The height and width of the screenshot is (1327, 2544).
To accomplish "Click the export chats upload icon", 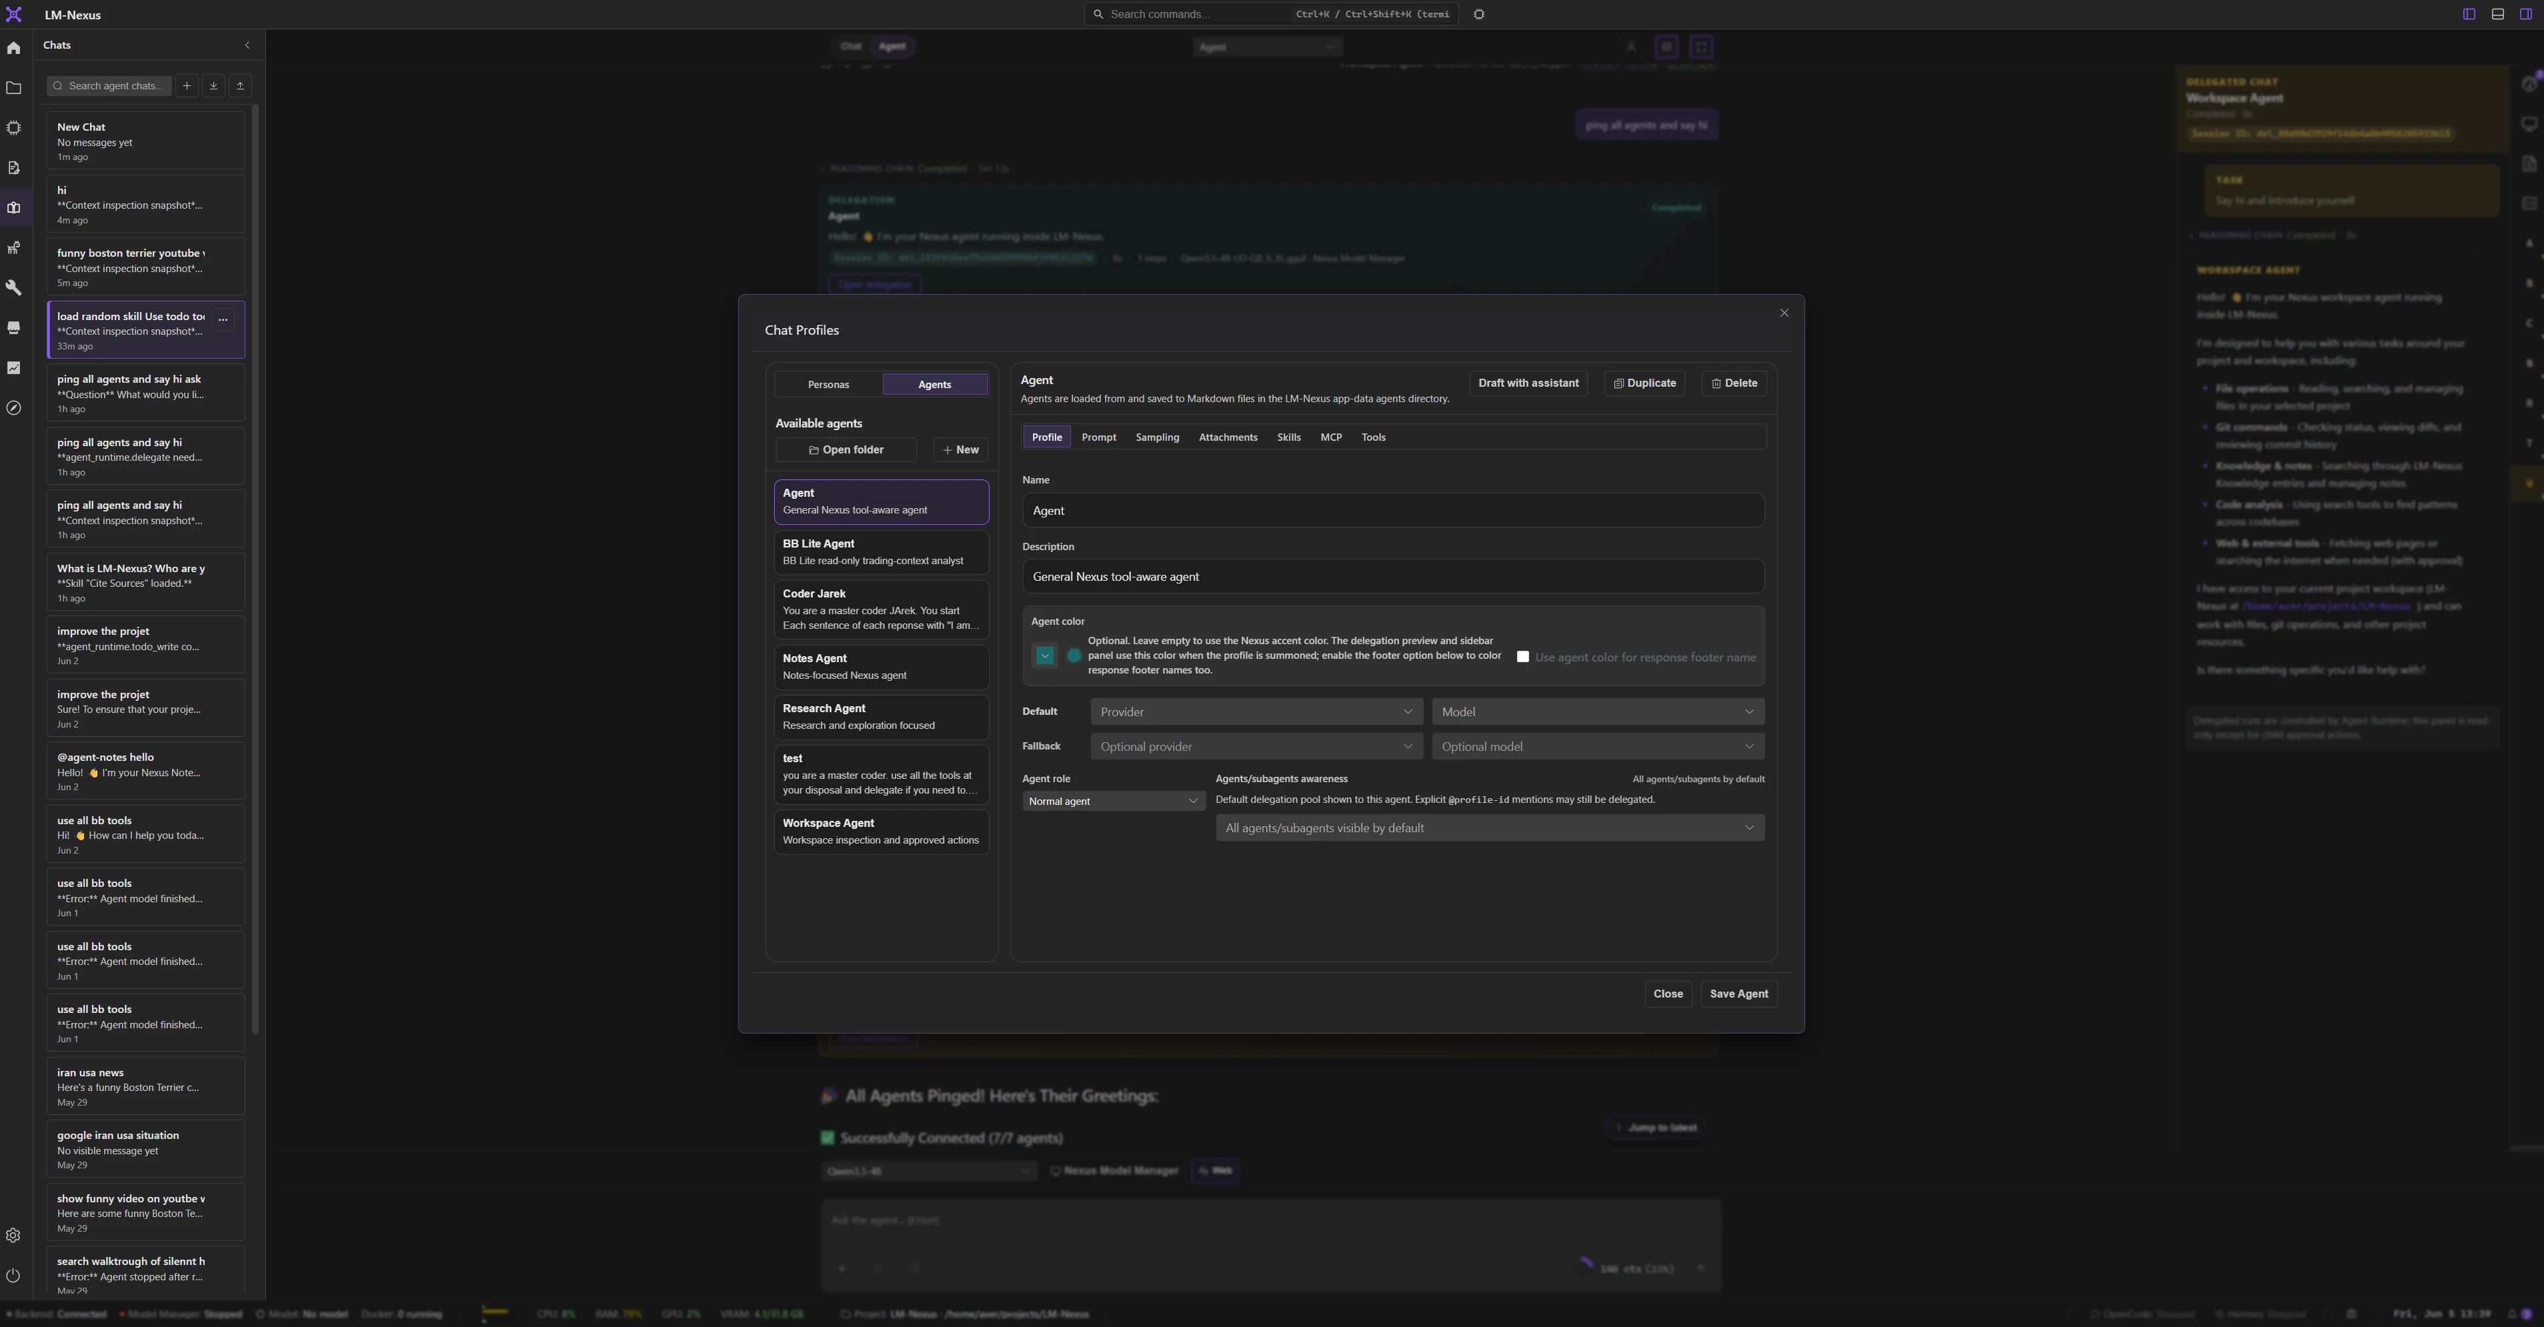I will (240, 86).
